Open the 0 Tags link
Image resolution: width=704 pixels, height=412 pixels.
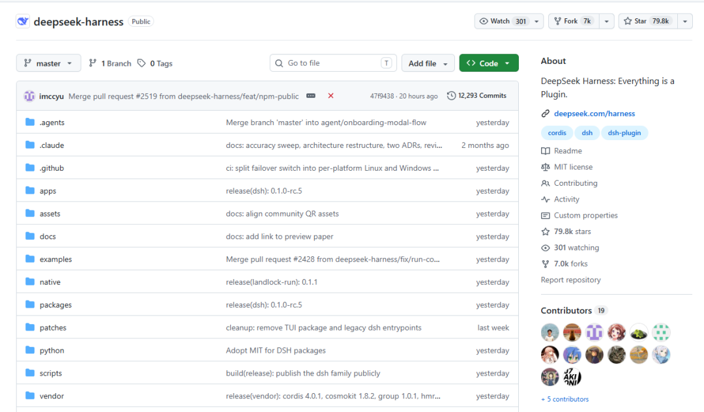pyautogui.click(x=155, y=63)
